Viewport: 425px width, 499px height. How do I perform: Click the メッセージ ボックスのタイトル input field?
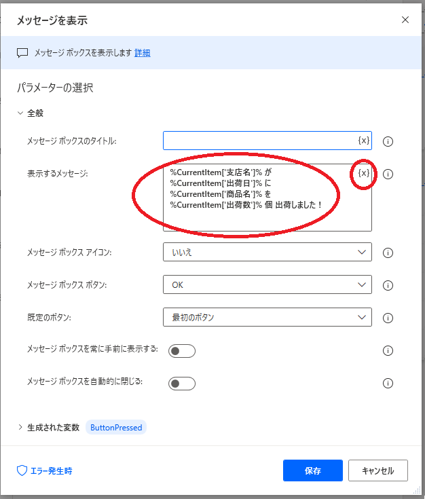(x=258, y=141)
